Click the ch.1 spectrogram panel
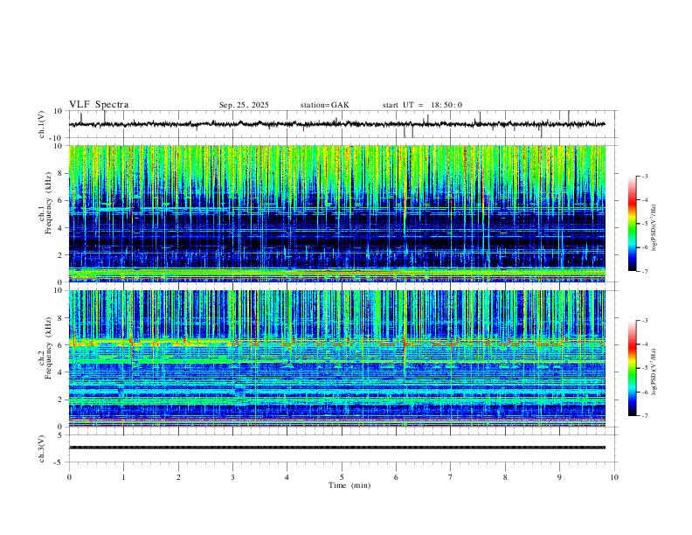Viewport: 692px width, 535px height. pos(337,213)
